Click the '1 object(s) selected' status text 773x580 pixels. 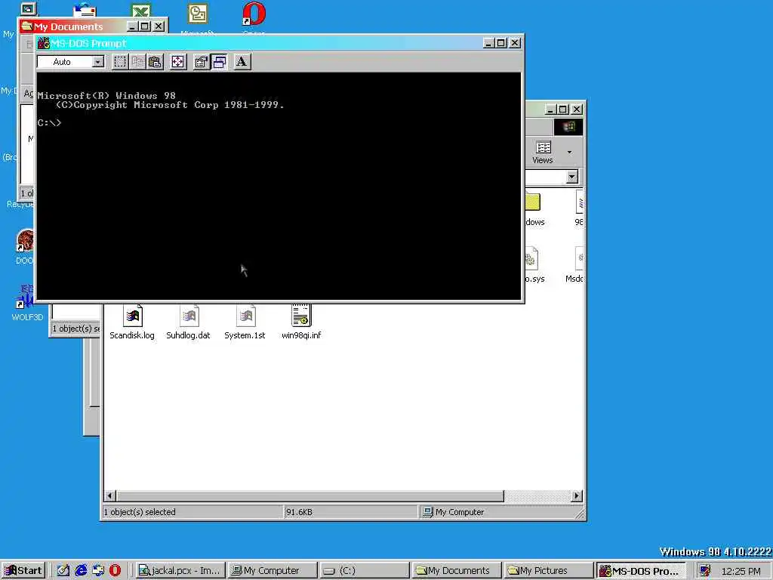point(140,512)
